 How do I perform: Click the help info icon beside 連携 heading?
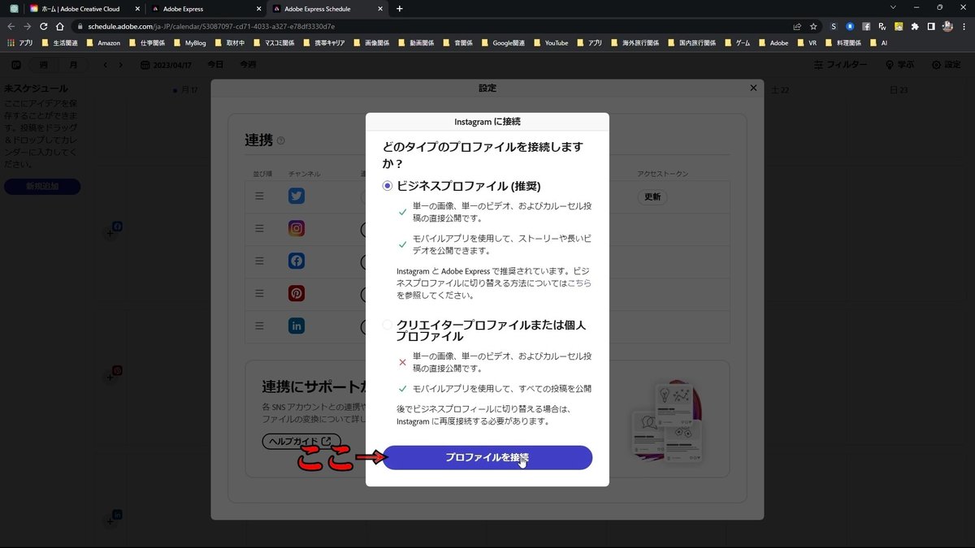point(281,140)
